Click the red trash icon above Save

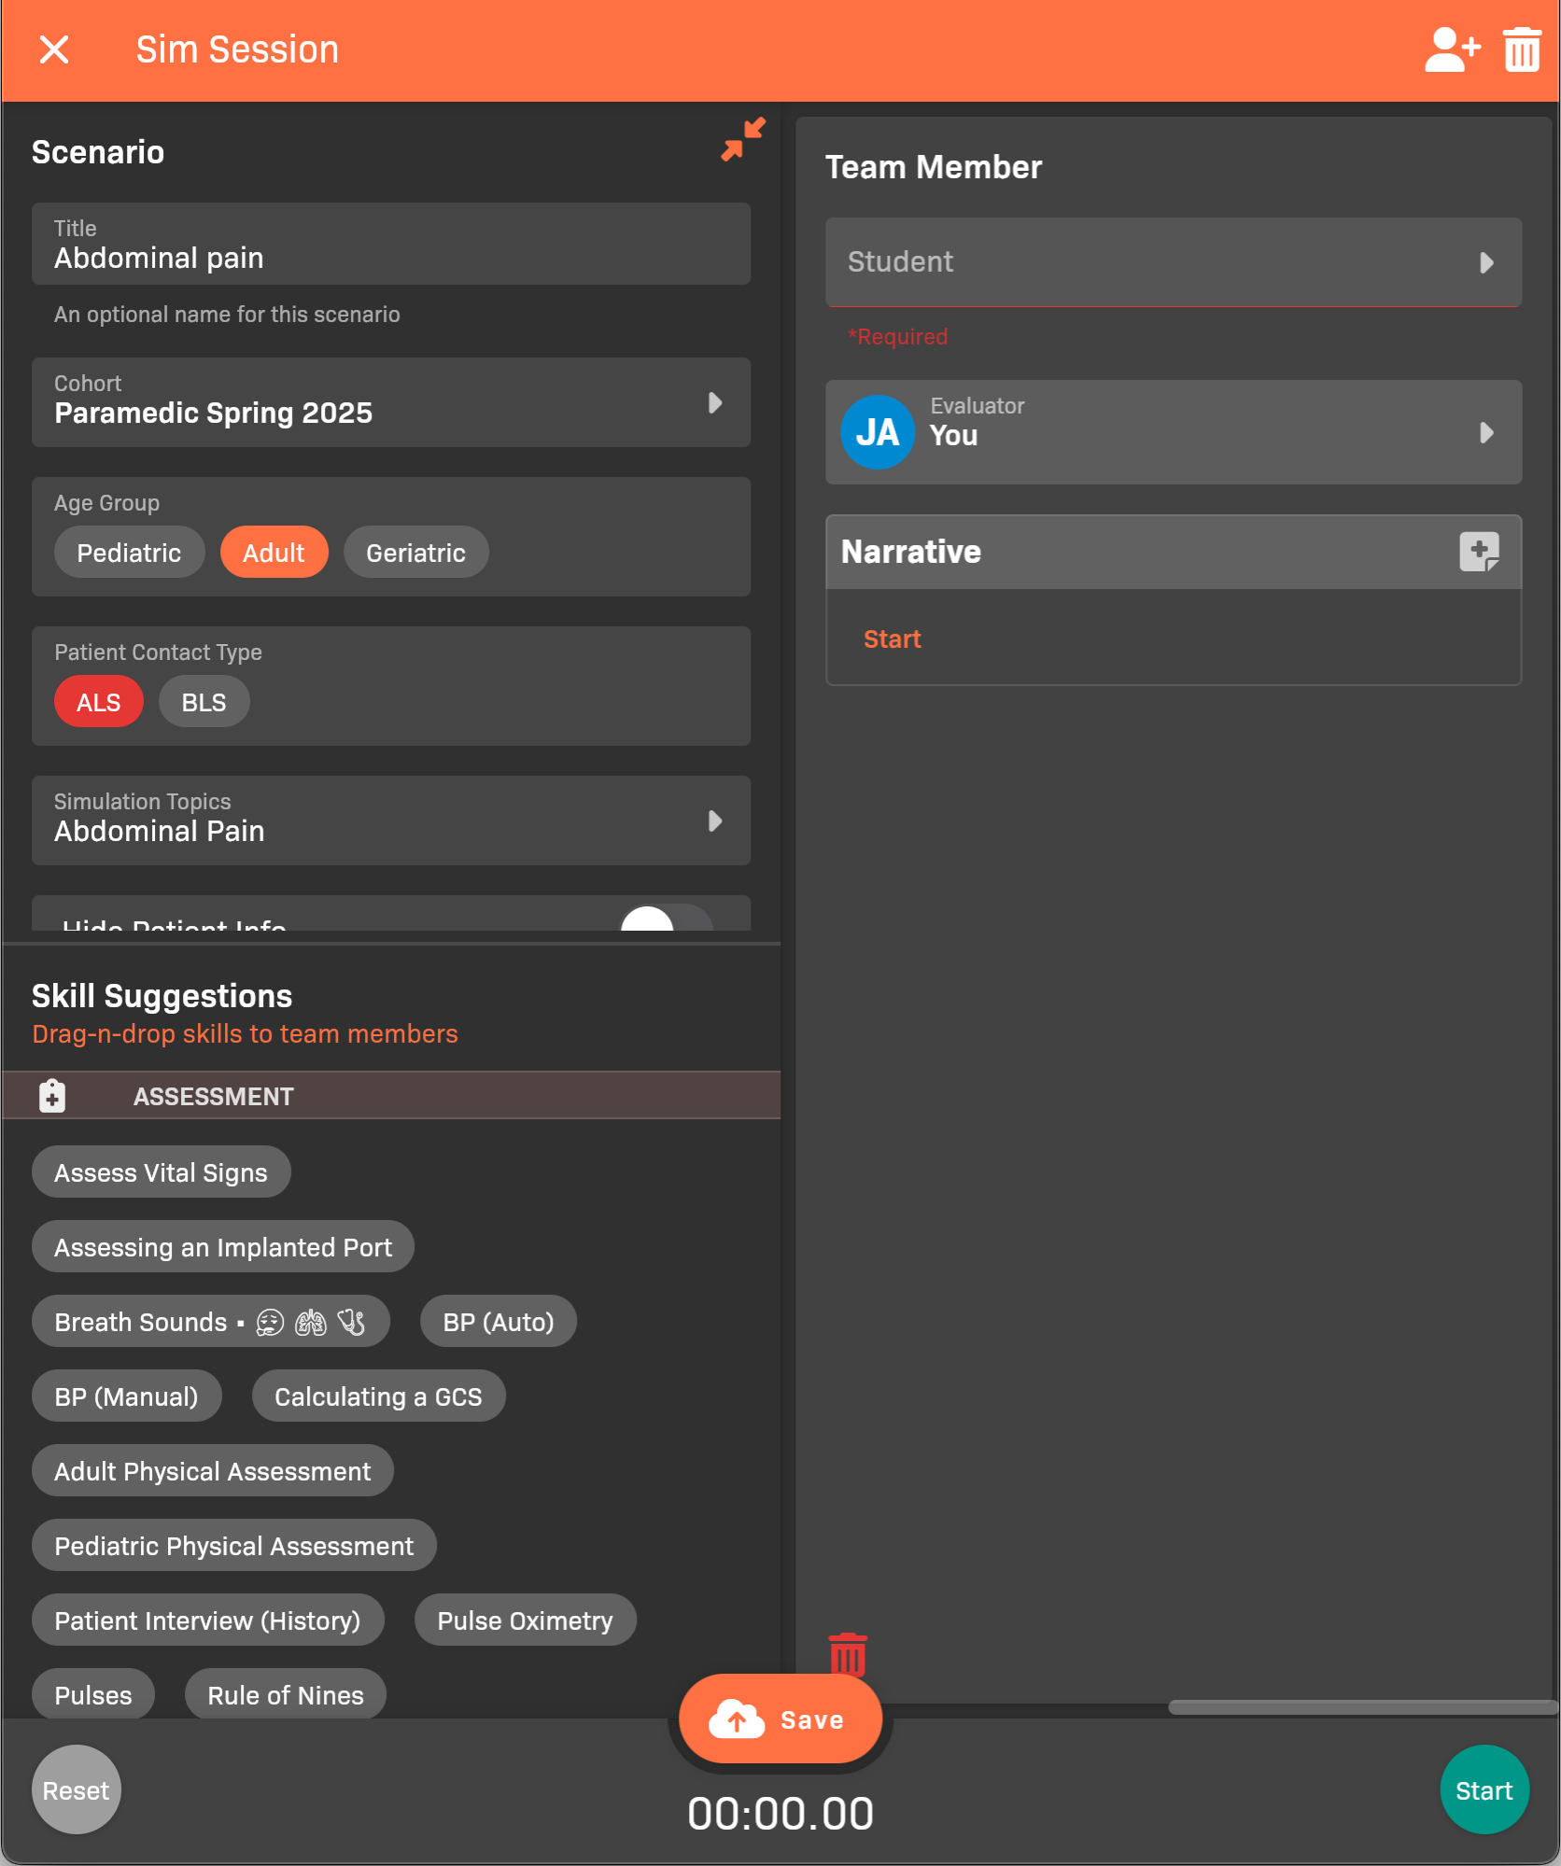848,1654
